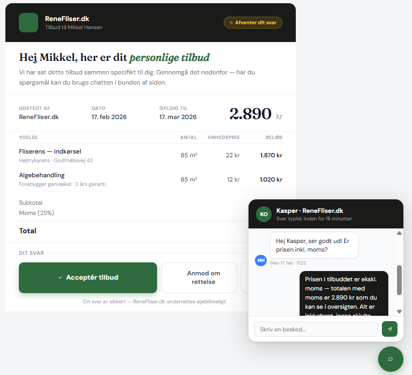Accept the offer via 'Acceptér tilbud'
412x375 pixels.
[88, 277]
